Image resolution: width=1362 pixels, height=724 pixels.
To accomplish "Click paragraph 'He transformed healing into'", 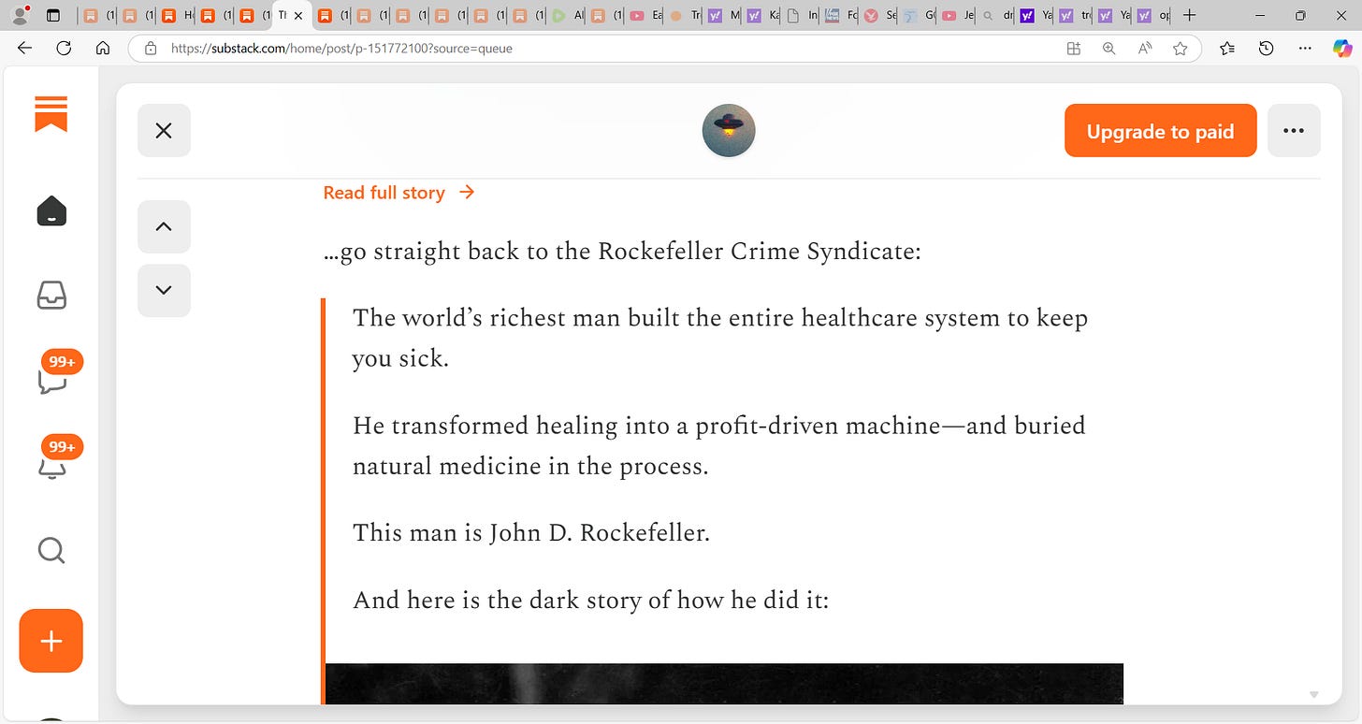I will (719, 445).
